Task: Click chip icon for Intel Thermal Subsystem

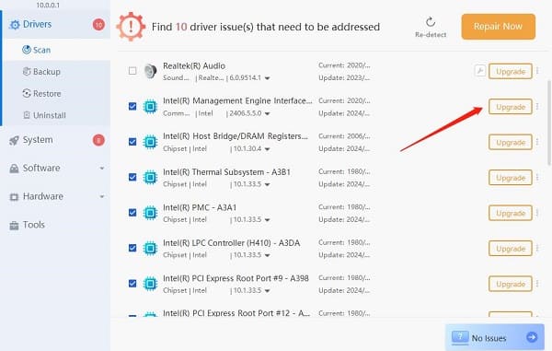Action: 150,177
